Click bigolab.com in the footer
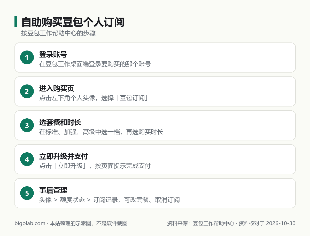Screen dimensions: 310x236 30,223
